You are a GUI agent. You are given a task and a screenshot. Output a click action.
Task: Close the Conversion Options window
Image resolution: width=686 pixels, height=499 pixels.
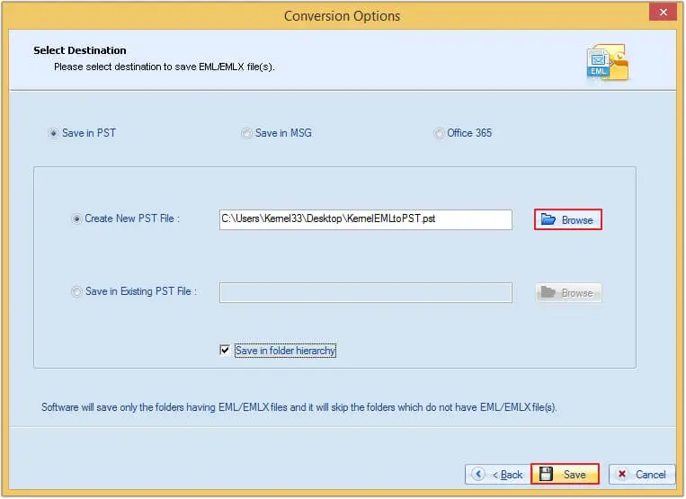click(663, 13)
